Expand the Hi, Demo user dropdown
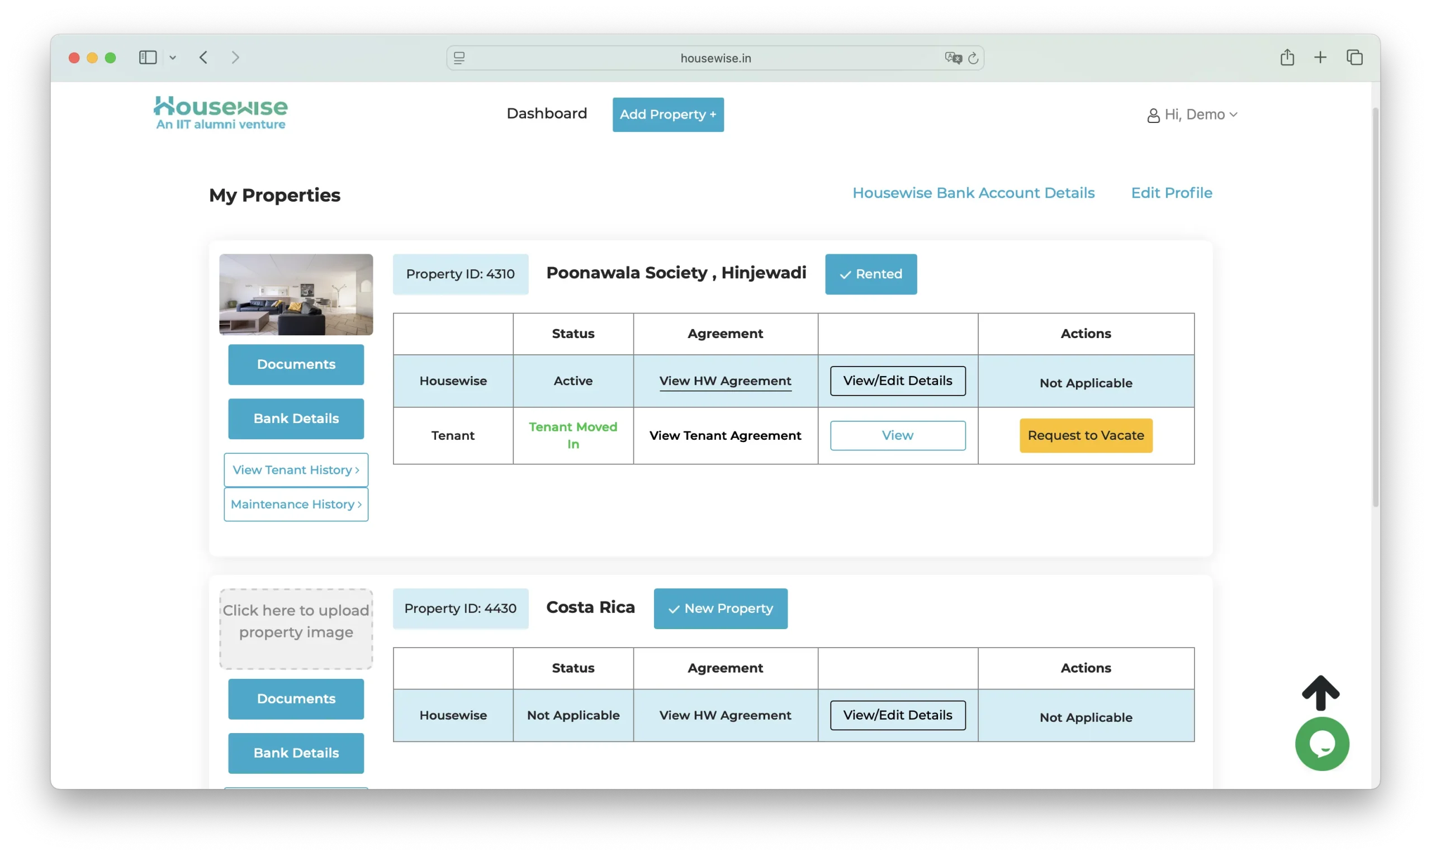Viewport: 1431px width, 856px height. [x=1193, y=115]
